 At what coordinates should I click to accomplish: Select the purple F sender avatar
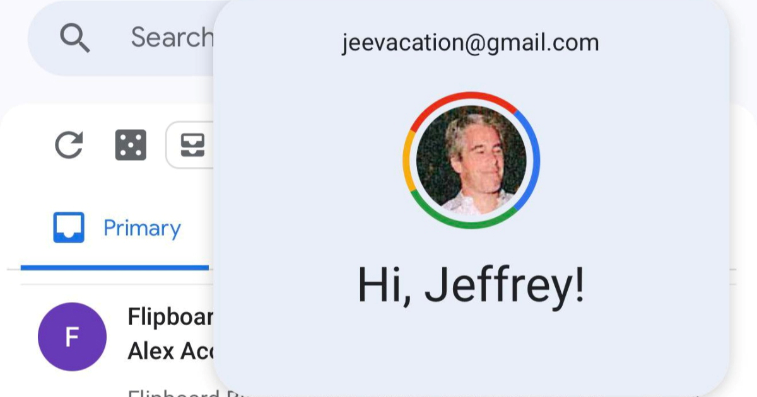(72, 337)
